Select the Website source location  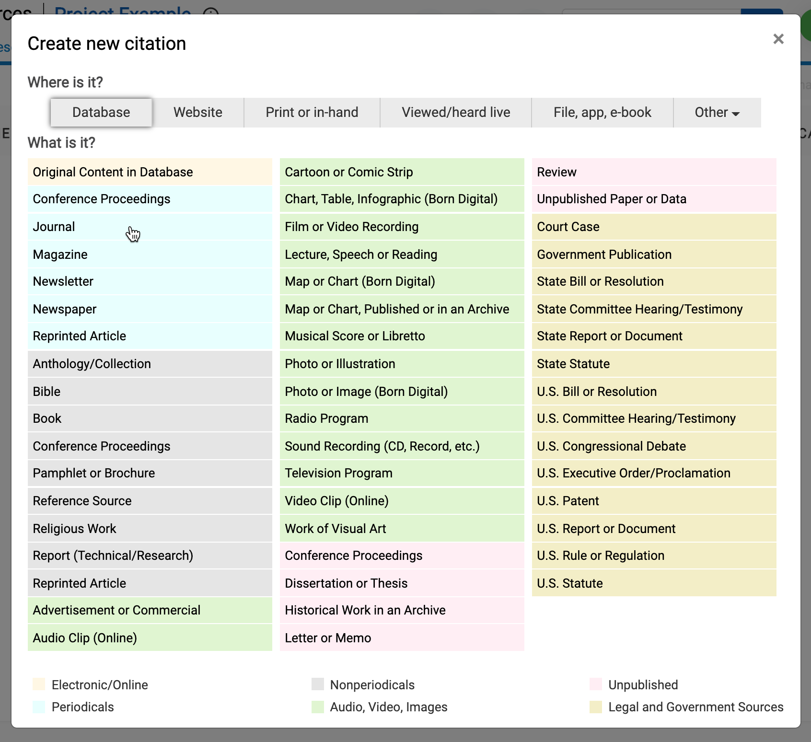198,112
